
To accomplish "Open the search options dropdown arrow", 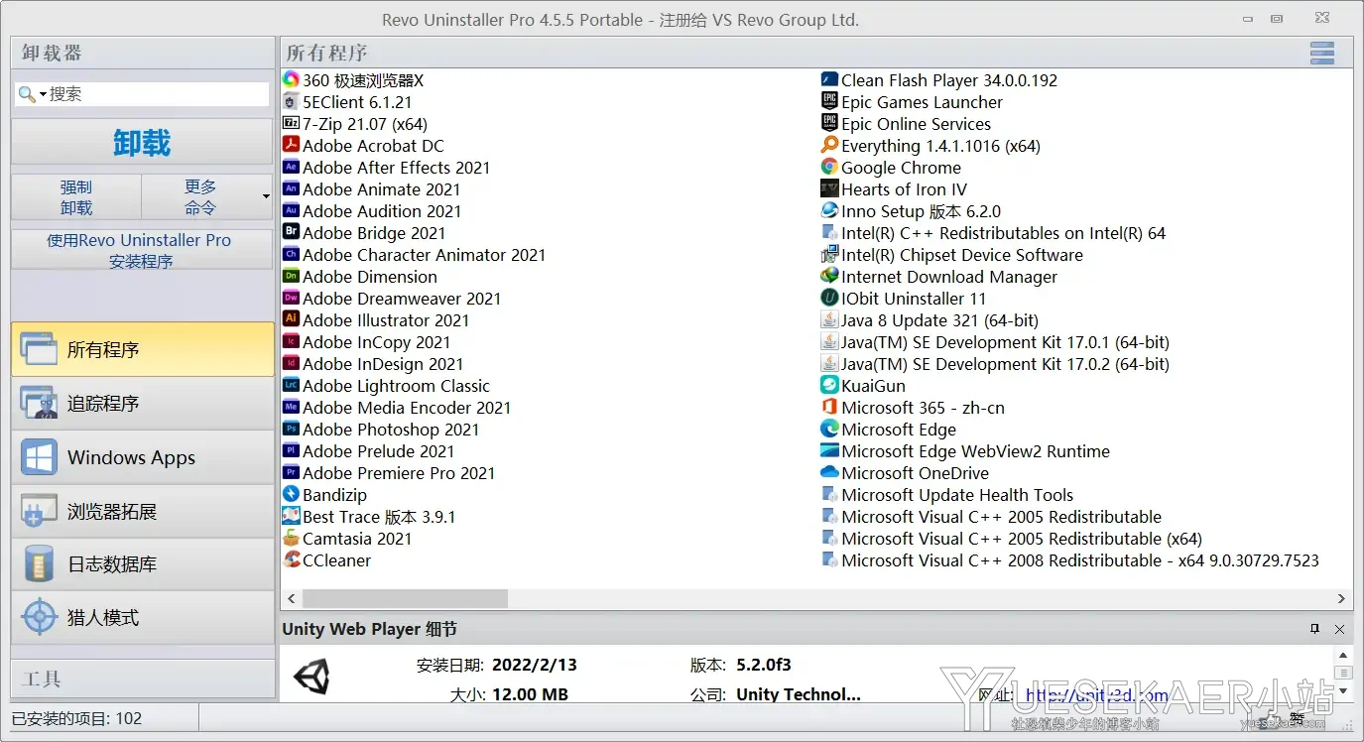I will pos(44,95).
